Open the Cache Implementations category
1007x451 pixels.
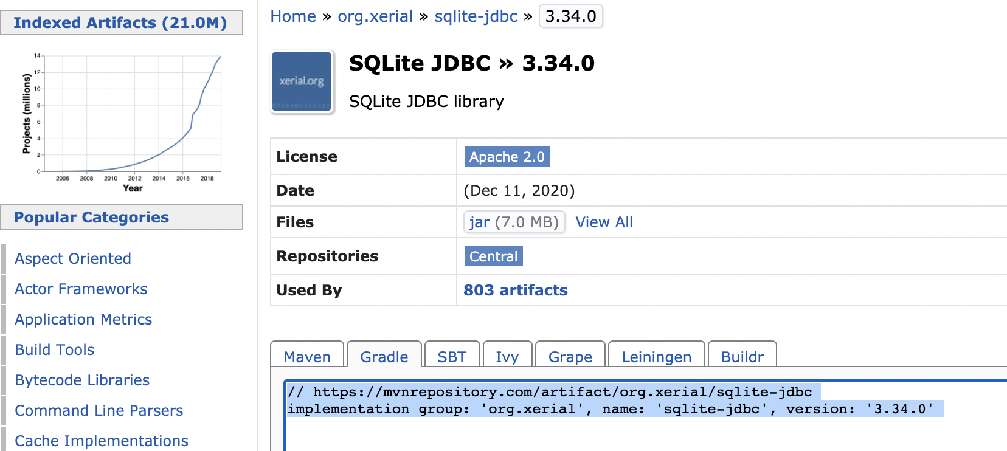(102, 441)
